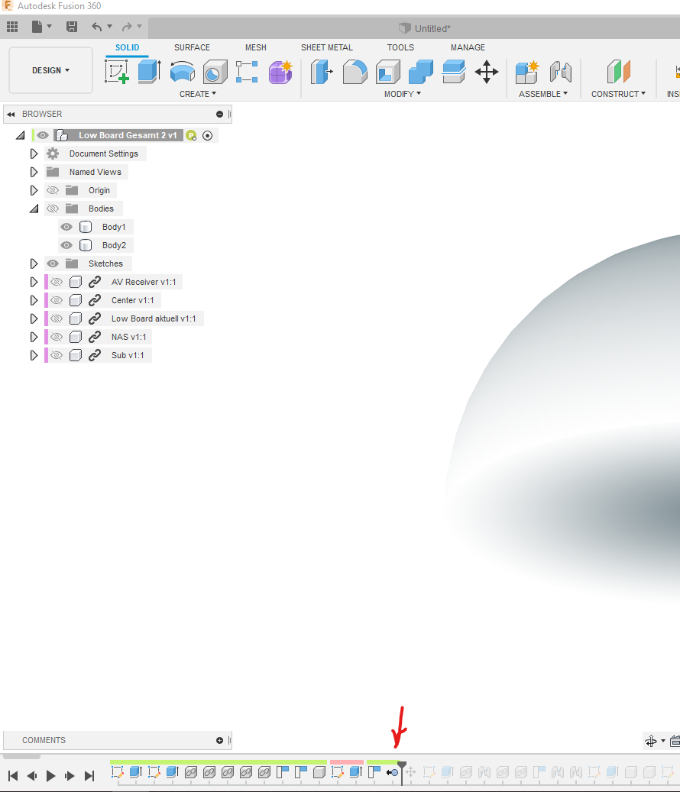Expand the Sketches folder
Screen dimensions: 680x792
(x=34, y=263)
